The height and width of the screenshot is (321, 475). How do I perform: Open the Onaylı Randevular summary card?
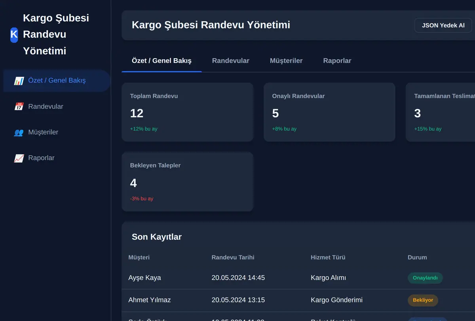(x=329, y=112)
